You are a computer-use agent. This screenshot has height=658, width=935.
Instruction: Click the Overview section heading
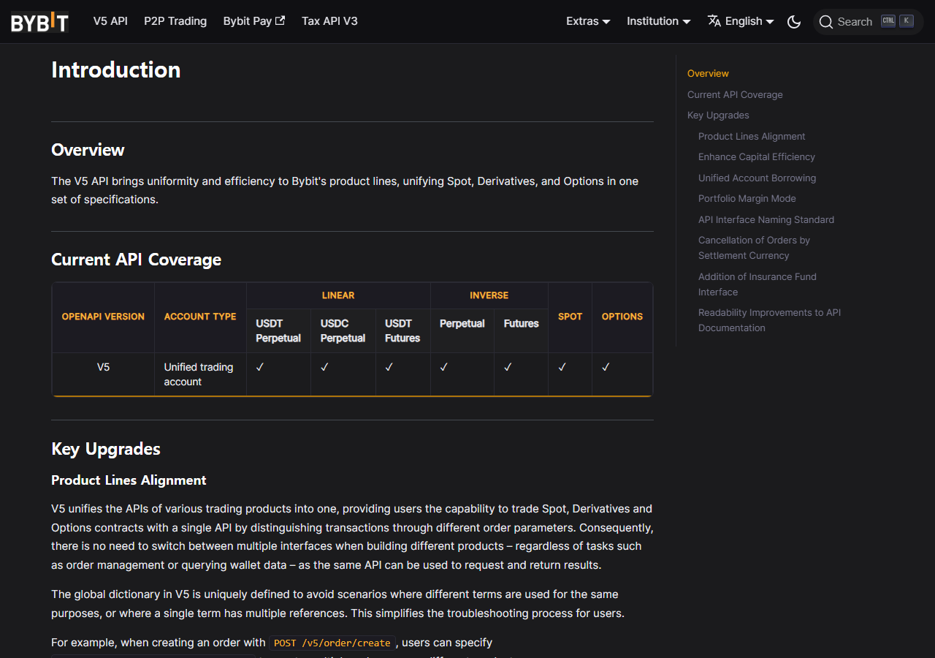(88, 150)
